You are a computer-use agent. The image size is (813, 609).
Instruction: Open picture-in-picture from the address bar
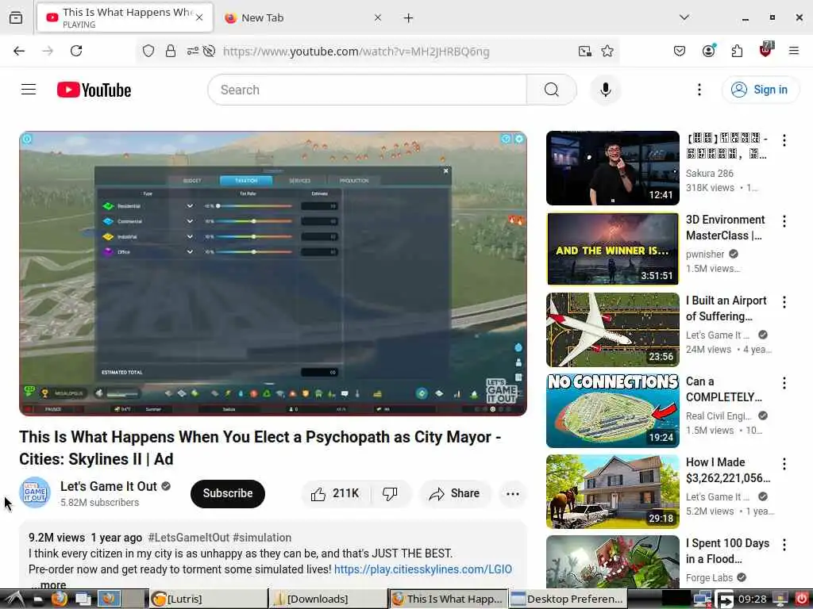[x=584, y=51]
